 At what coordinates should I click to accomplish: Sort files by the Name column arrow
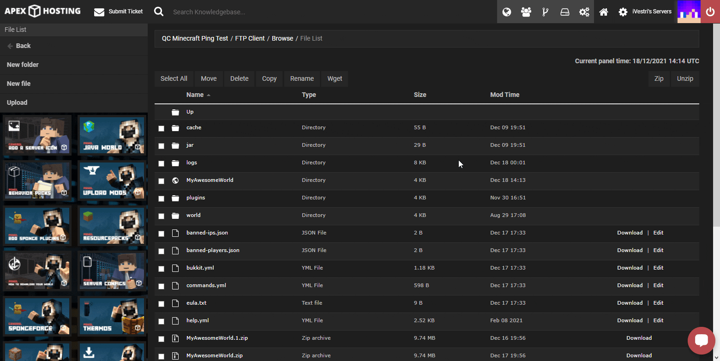coord(209,95)
